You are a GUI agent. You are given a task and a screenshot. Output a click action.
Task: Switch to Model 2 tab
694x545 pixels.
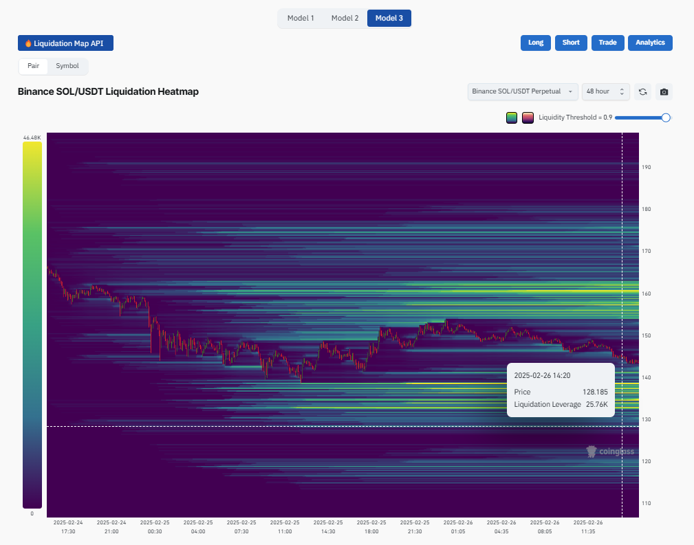coord(345,18)
